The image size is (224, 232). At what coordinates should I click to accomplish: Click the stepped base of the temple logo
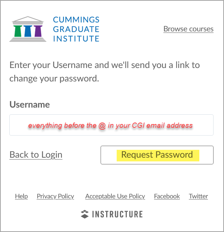click(28, 40)
